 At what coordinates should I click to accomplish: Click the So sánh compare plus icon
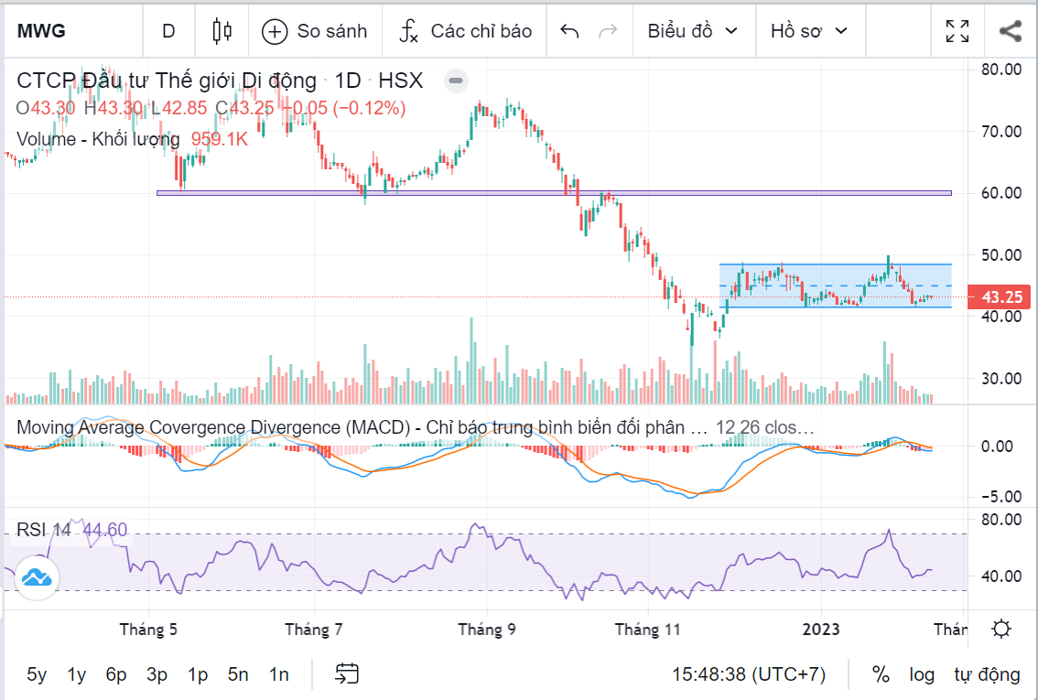275,31
